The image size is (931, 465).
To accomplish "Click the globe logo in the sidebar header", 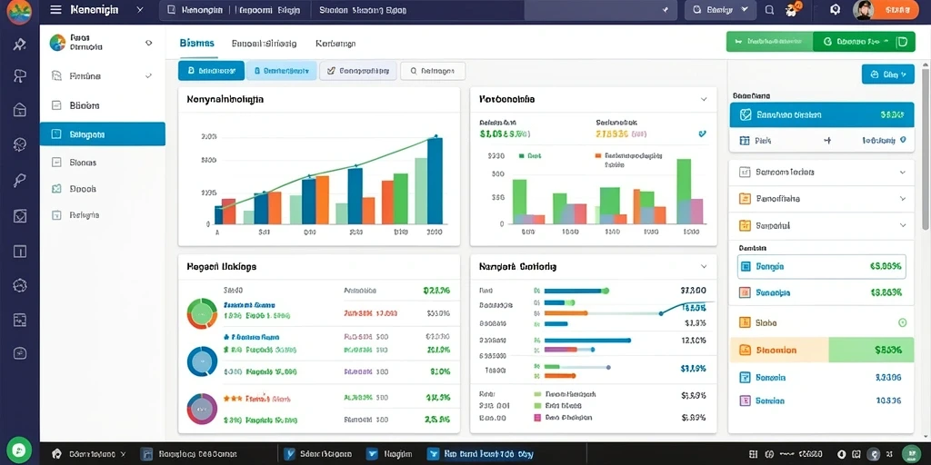I will point(57,43).
